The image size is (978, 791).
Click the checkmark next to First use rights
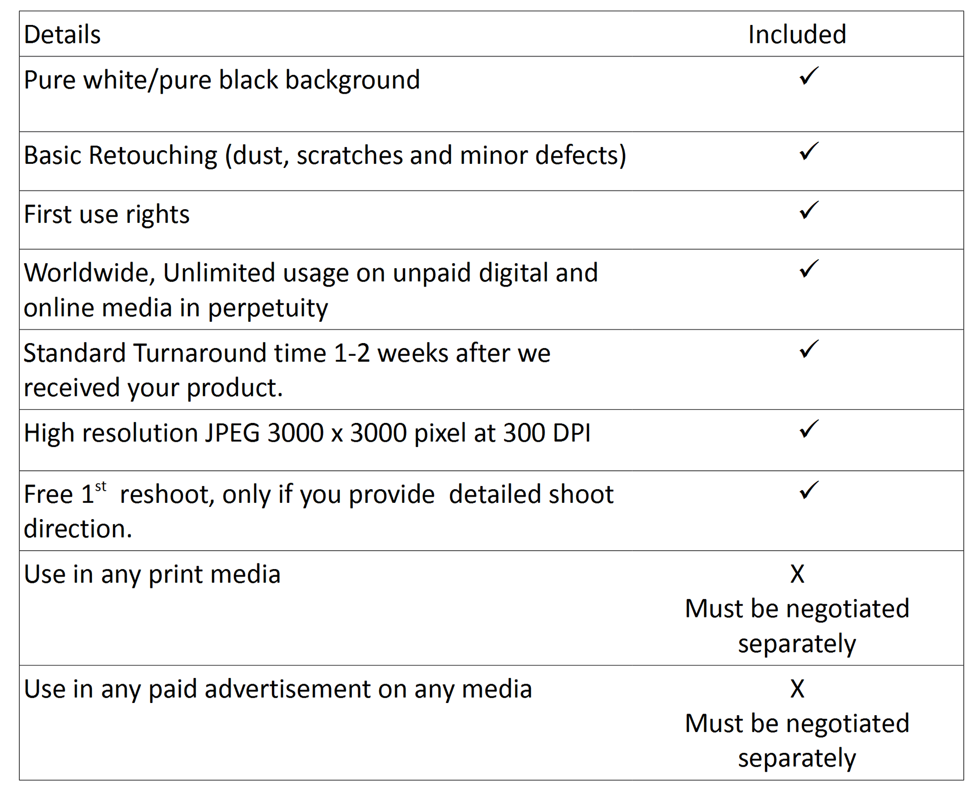[809, 210]
